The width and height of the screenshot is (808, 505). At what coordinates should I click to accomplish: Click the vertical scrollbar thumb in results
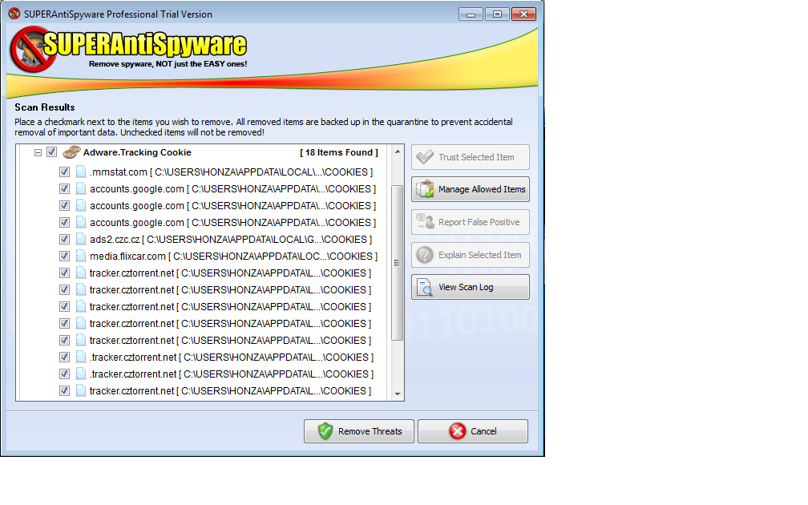pyautogui.click(x=398, y=263)
